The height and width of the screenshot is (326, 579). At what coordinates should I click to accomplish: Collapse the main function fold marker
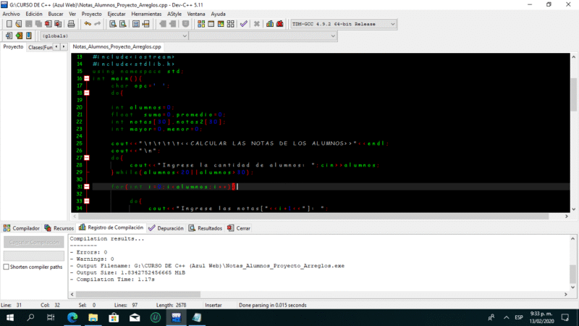pyautogui.click(x=86, y=78)
